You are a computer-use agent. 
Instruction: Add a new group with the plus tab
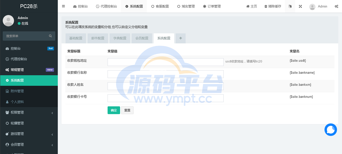(x=181, y=38)
